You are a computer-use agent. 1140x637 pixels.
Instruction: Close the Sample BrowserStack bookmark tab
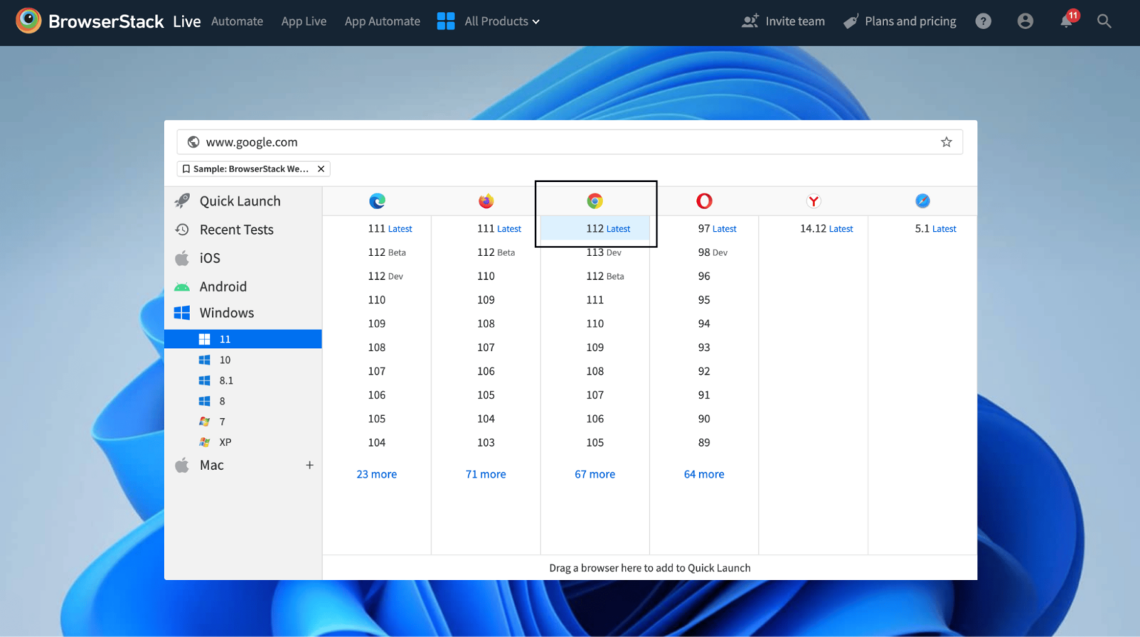click(x=320, y=169)
